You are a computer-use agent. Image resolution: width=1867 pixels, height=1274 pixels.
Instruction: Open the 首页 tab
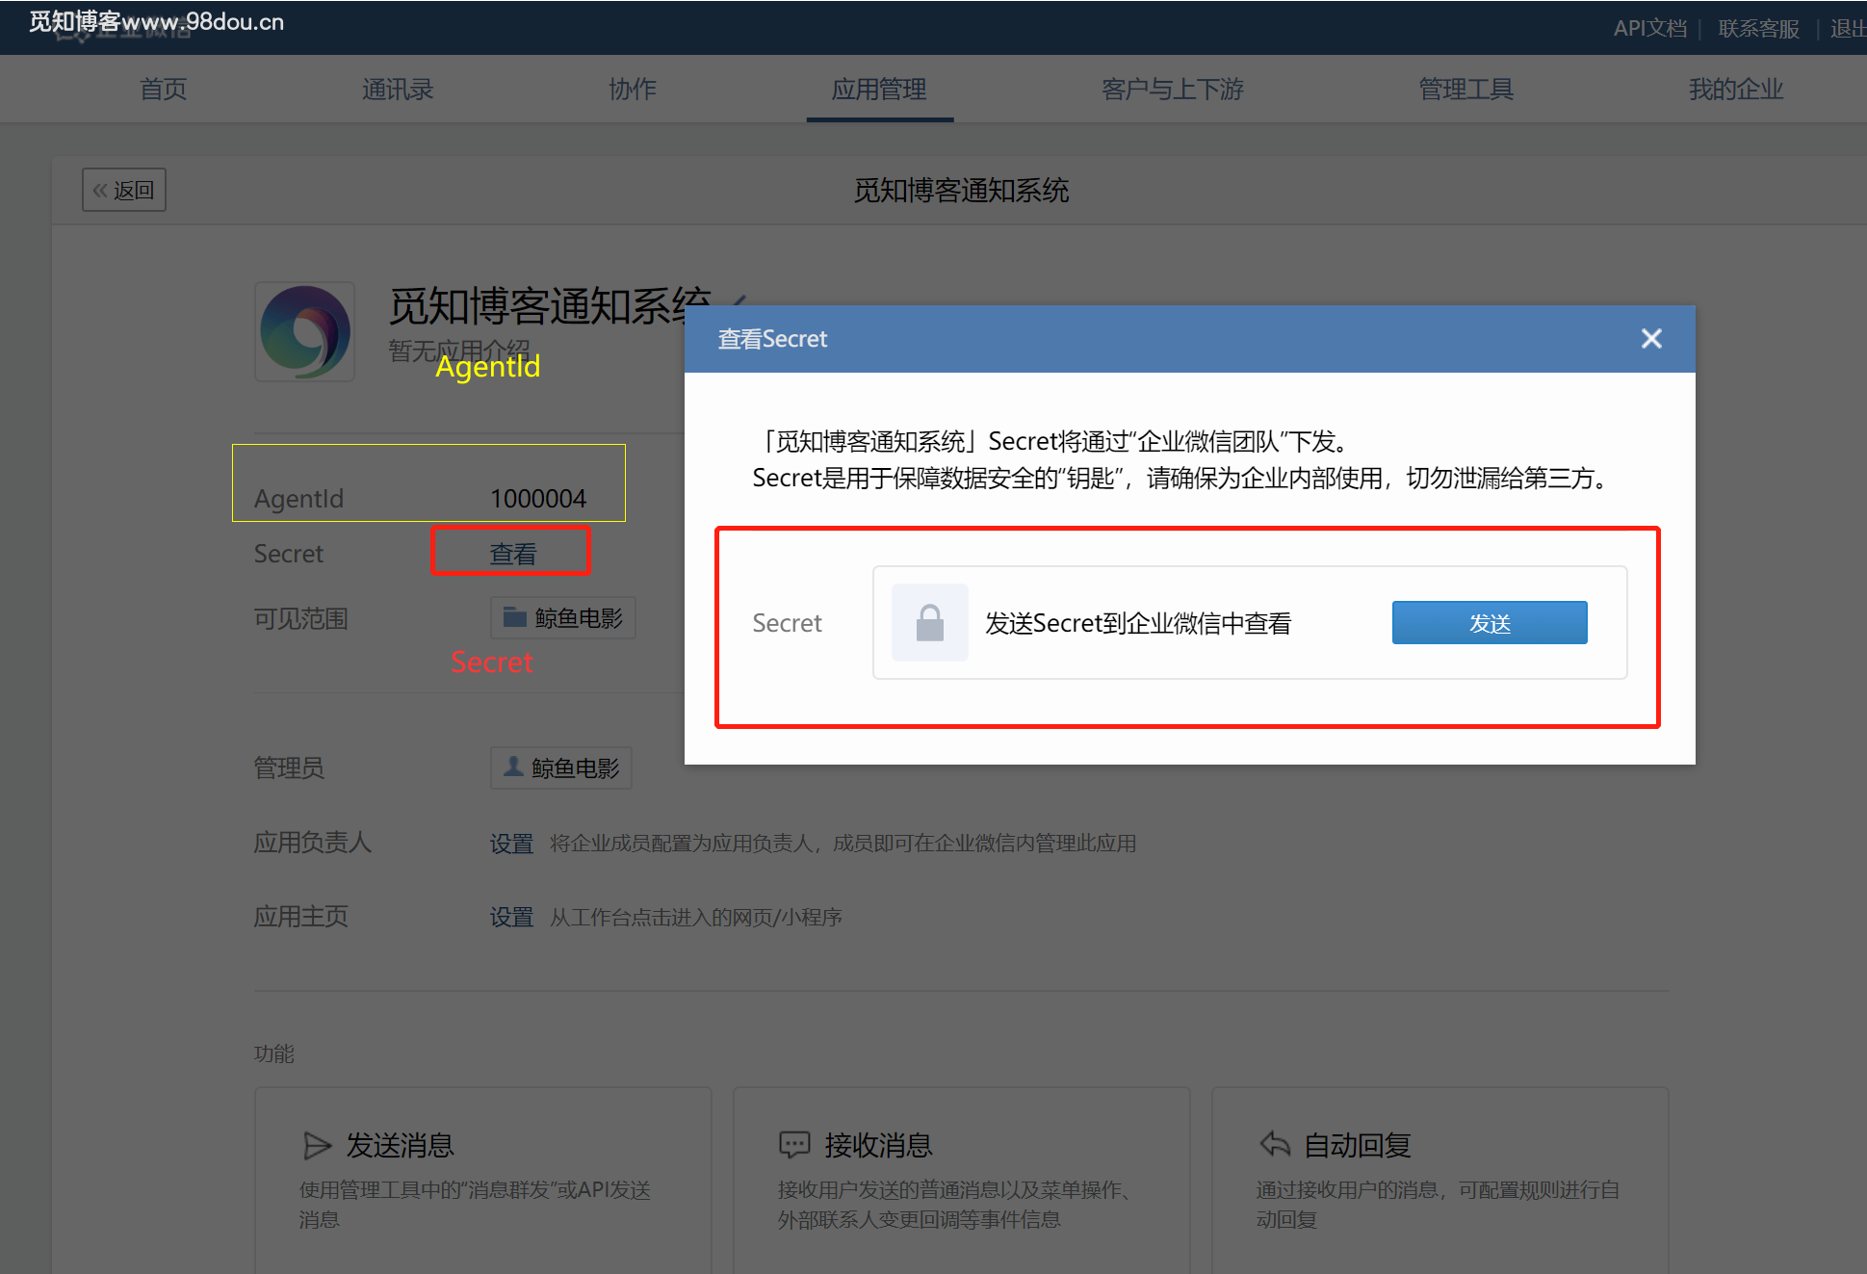(164, 89)
